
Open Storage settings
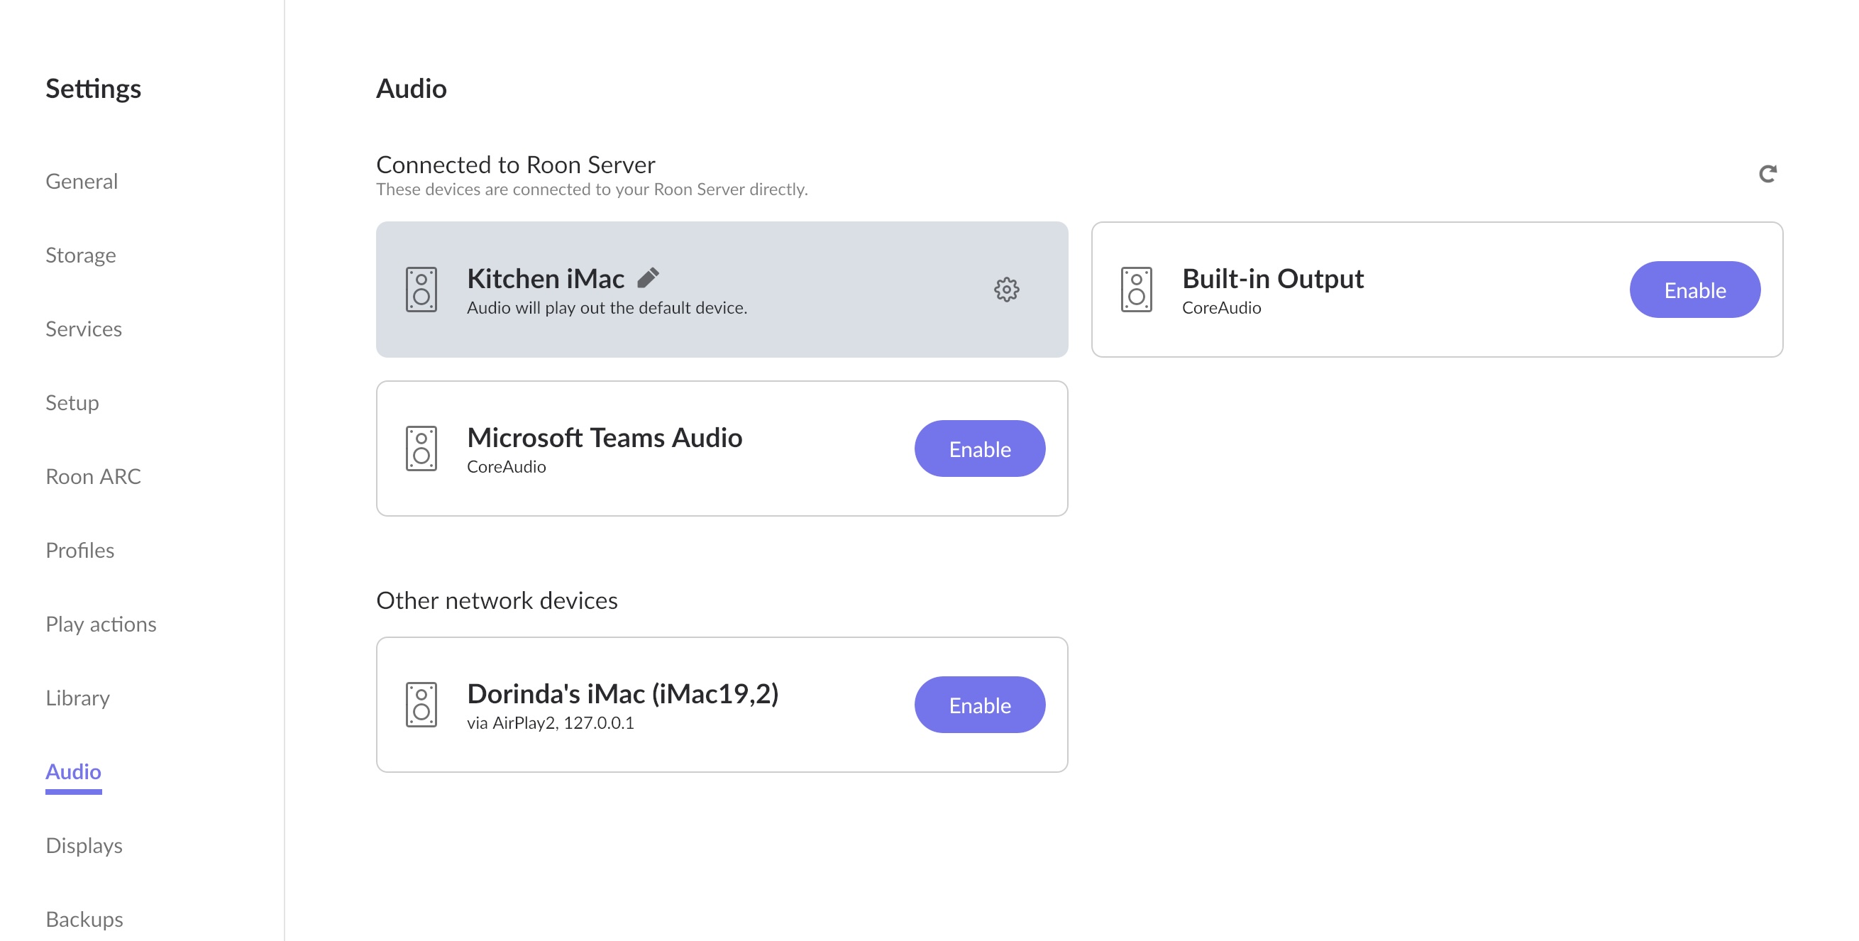81,255
